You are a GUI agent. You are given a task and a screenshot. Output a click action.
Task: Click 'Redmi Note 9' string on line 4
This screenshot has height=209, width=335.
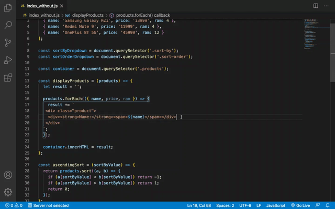[x=79, y=27]
